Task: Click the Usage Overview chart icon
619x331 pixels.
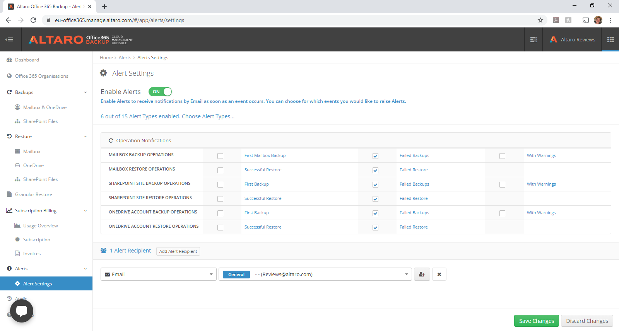Action: click(x=17, y=225)
